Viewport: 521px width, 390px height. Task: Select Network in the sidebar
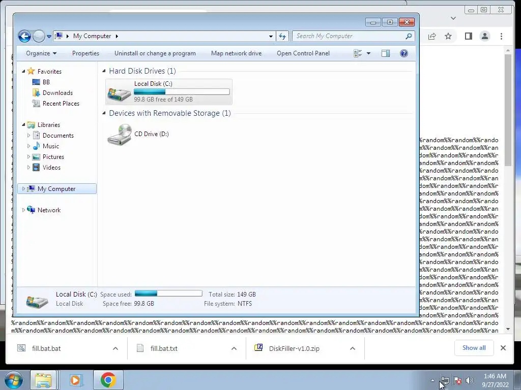[49, 210]
